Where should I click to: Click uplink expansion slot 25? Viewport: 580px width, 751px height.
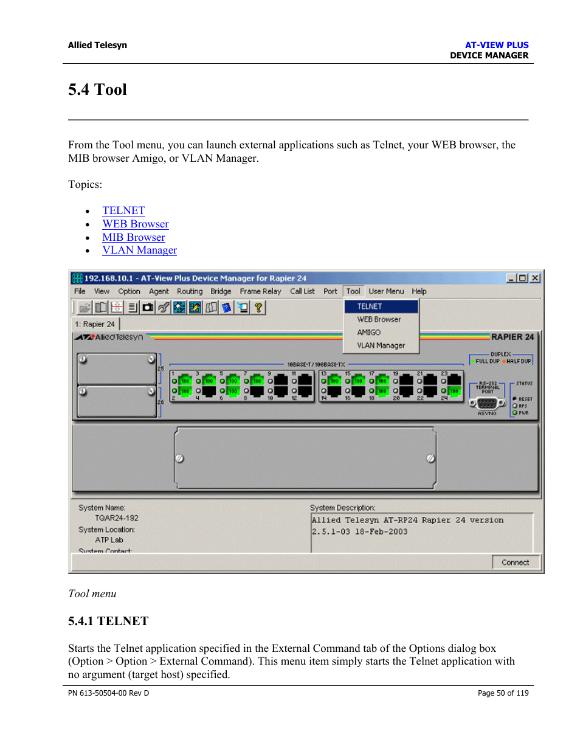point(117,369)
